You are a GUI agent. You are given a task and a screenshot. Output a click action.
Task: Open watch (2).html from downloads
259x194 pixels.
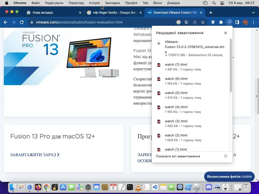click(190, 138)
